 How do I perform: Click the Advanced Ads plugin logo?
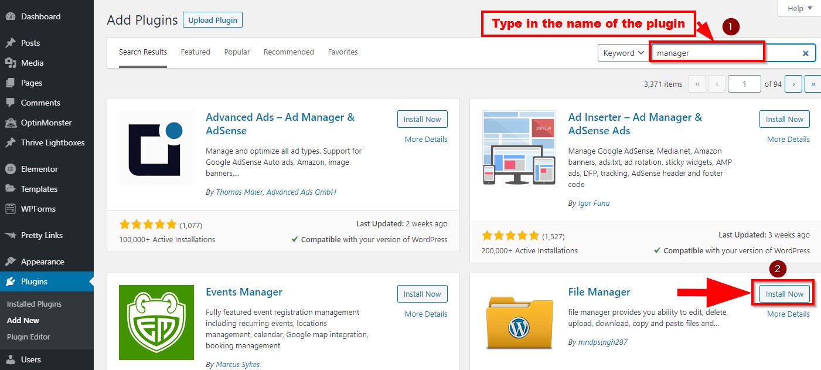pos(156,148)
